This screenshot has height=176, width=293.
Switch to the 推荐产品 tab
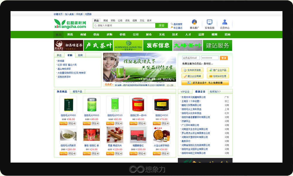coord(77,92)
